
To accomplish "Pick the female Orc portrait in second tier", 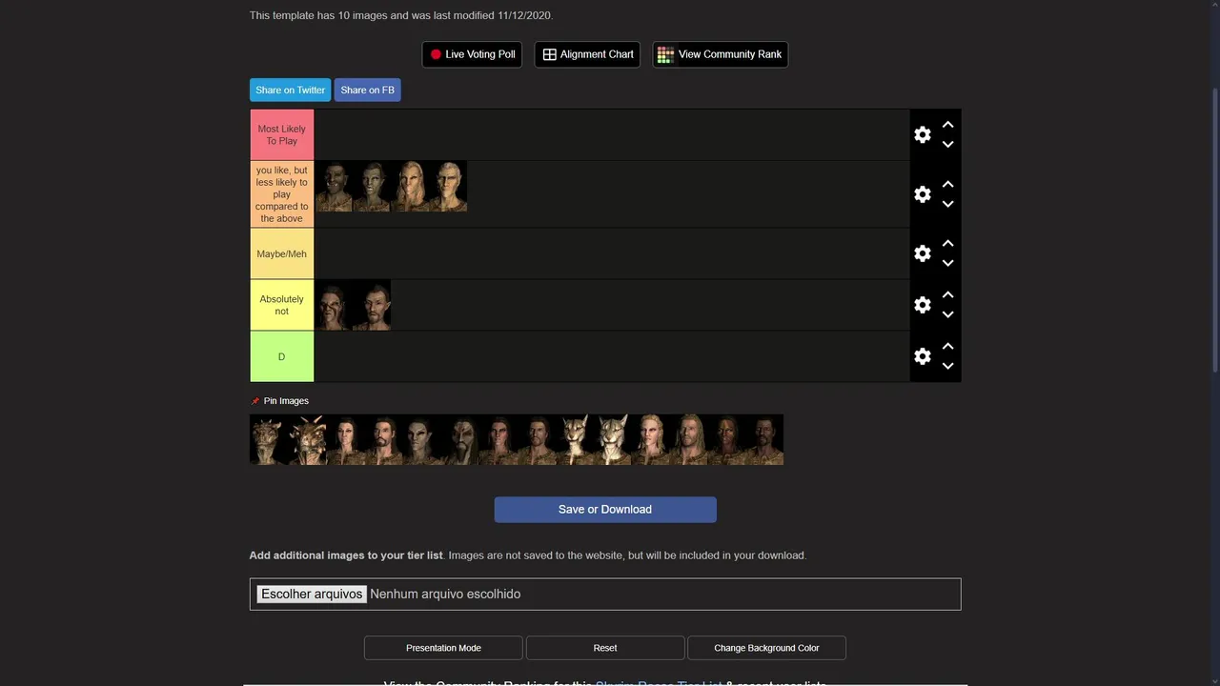I will point(372,186).
